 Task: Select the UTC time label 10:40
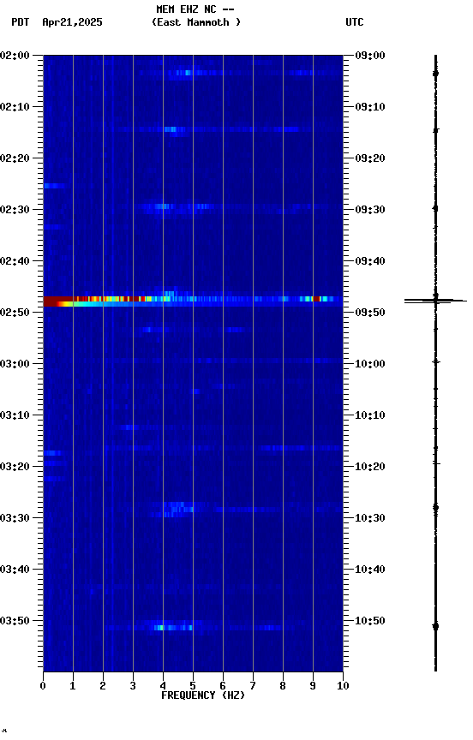click(x=370, y=570)
